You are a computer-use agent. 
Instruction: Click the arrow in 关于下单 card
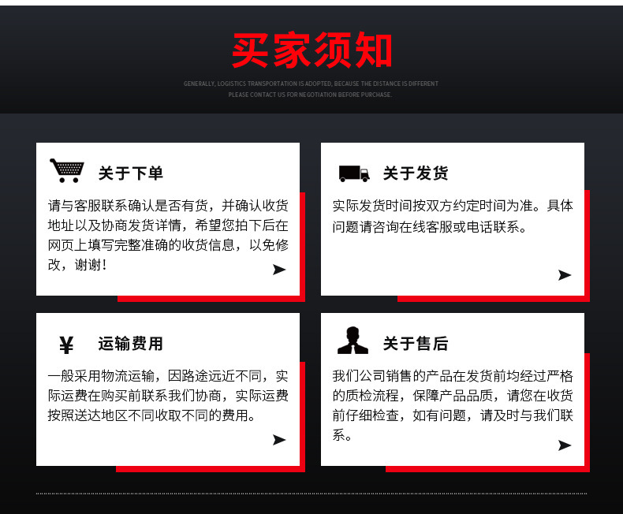279,270
